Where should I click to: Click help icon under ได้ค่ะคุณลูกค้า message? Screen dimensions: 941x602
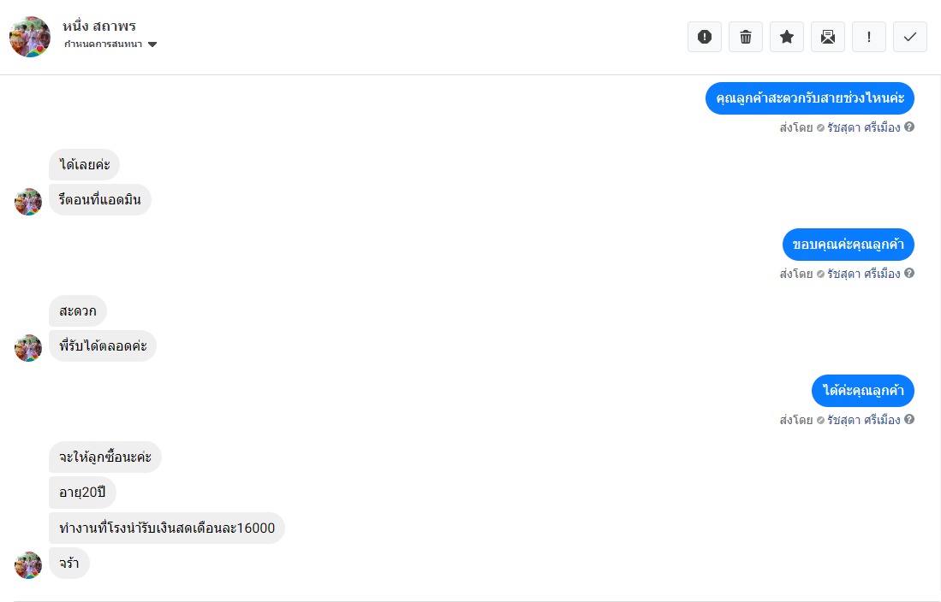tap(909, 420)
